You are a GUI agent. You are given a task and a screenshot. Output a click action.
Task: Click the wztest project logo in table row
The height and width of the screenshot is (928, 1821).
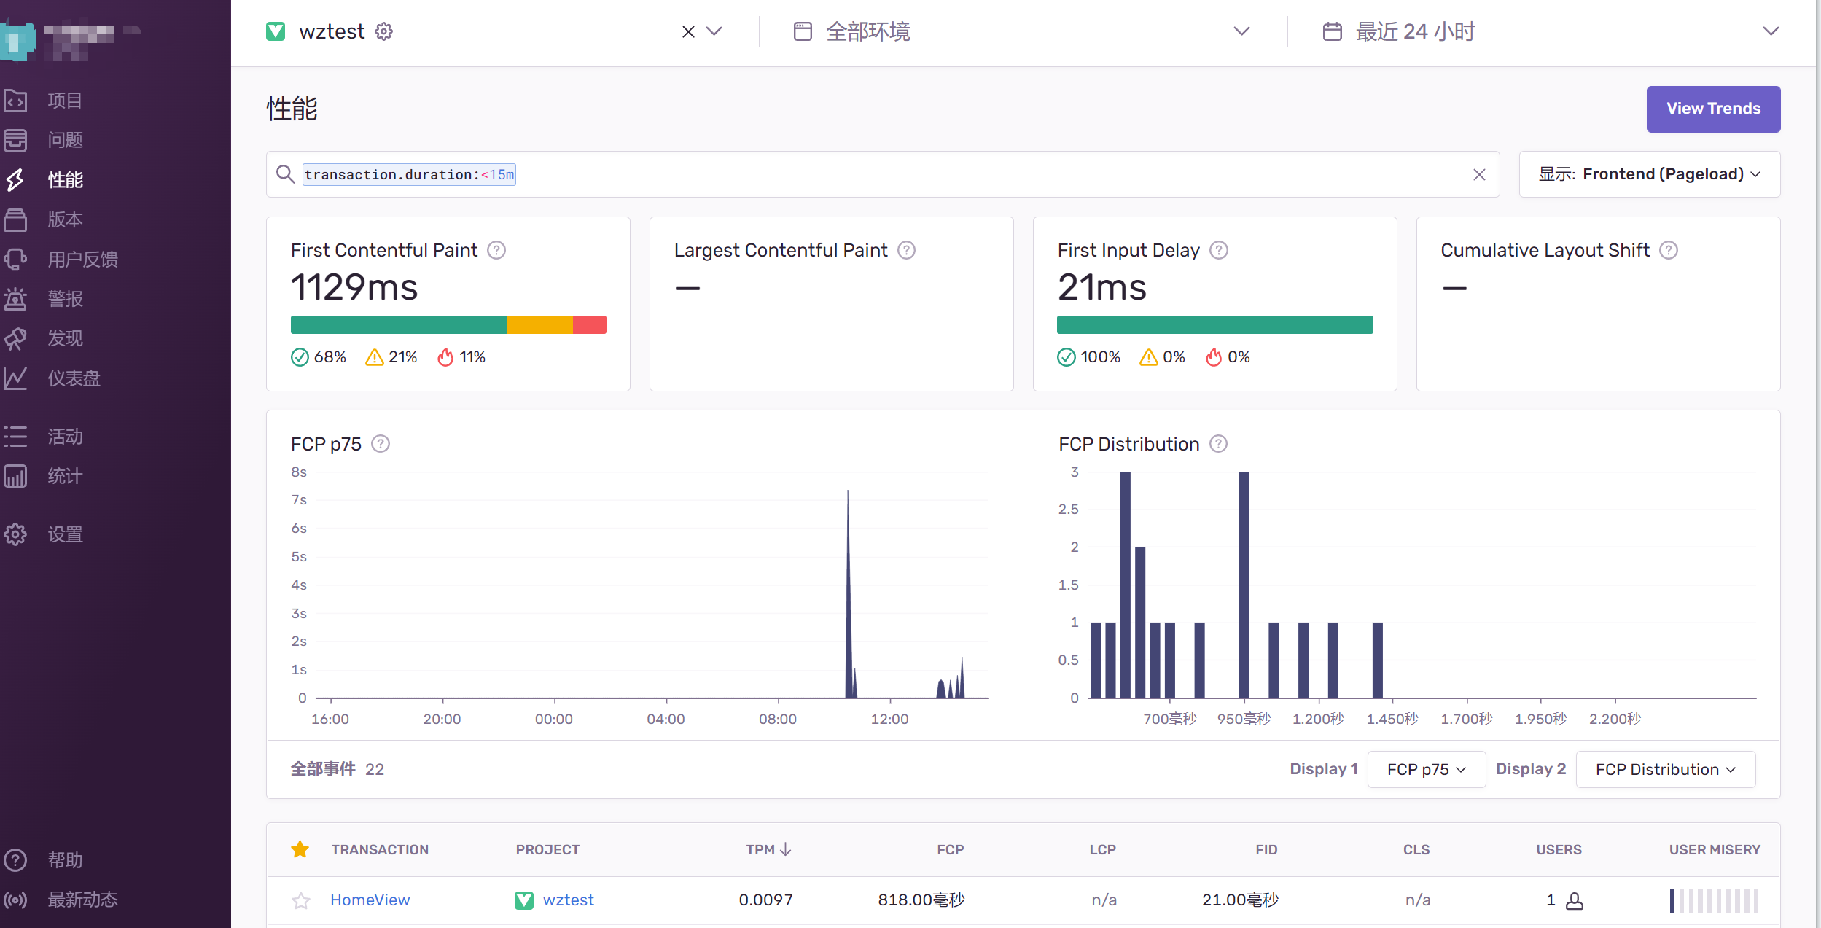pyautogui.click(x=524, y=900)
